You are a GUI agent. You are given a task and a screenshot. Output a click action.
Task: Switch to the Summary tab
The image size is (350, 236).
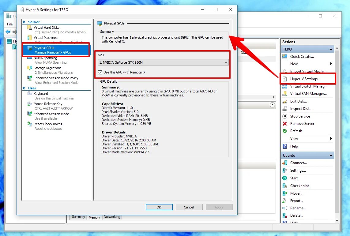pos(78,217)
